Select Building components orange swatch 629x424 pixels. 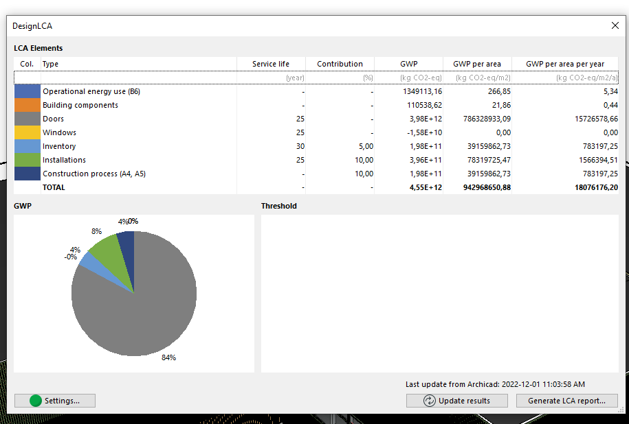coord(27,105)
